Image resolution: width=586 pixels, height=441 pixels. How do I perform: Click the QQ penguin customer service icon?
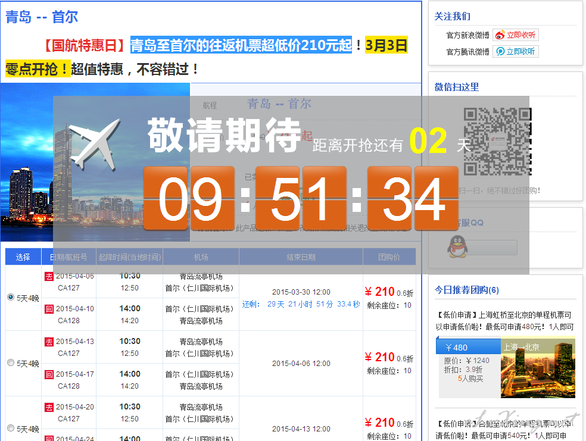tap(457, 246)
